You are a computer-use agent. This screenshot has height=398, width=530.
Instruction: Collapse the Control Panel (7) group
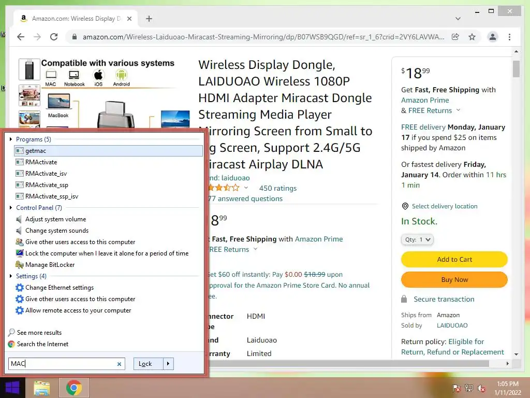pyautogui.click(x=11, y=207)
